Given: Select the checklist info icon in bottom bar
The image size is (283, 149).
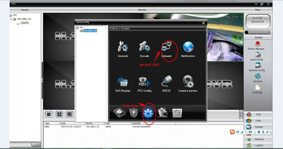Looking at the screenshot, I should (177, 113).
